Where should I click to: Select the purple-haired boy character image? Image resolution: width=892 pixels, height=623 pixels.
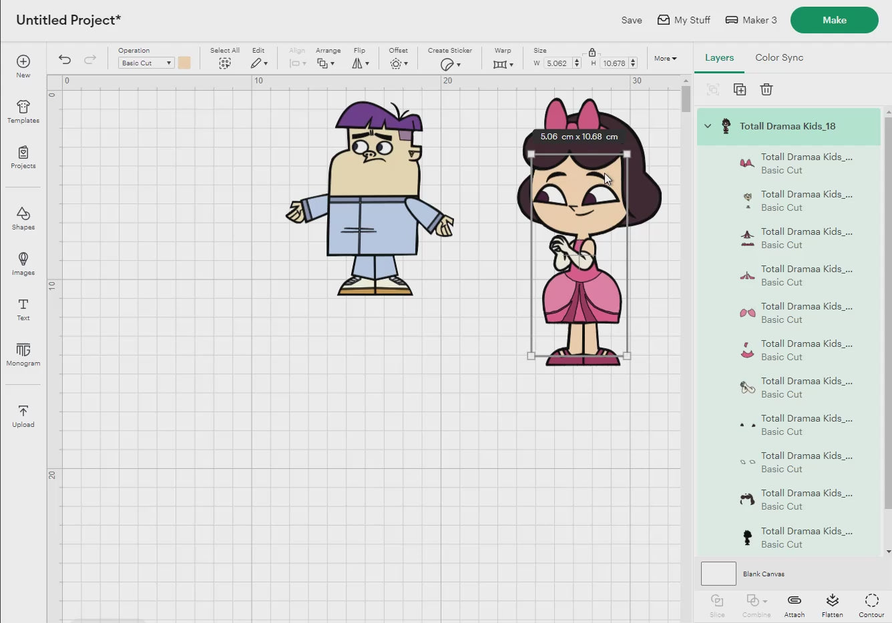pyautogui.click(x=370, y=198)
